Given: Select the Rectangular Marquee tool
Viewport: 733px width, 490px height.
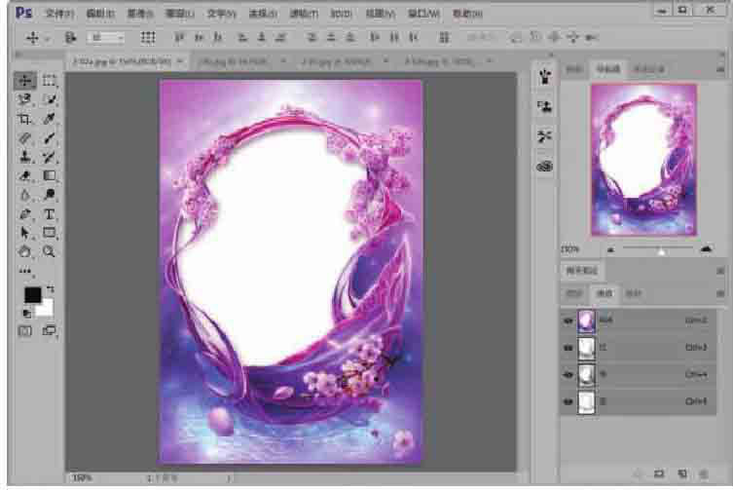Looking at the screenshot, I should tap(49, 81).
